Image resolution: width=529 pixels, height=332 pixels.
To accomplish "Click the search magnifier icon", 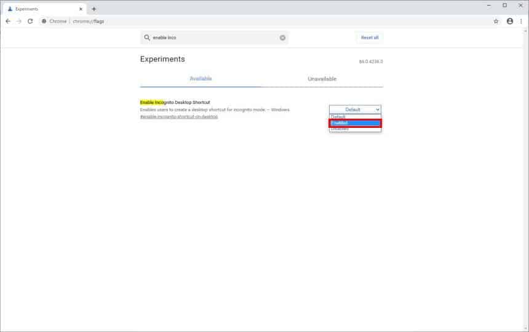I will pos(147,38).
